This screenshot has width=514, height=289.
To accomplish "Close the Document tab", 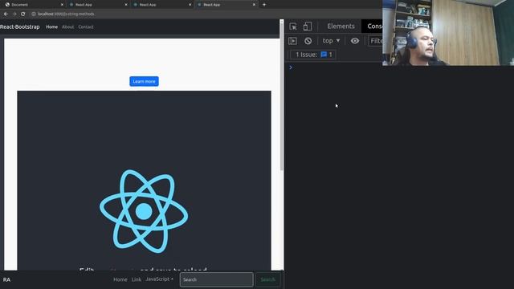I will click(62, 5).
